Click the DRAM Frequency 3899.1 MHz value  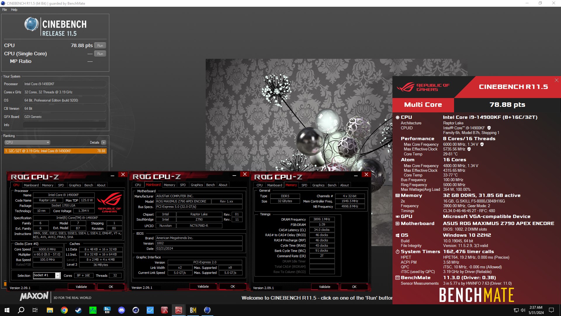(x=322, y=219)
